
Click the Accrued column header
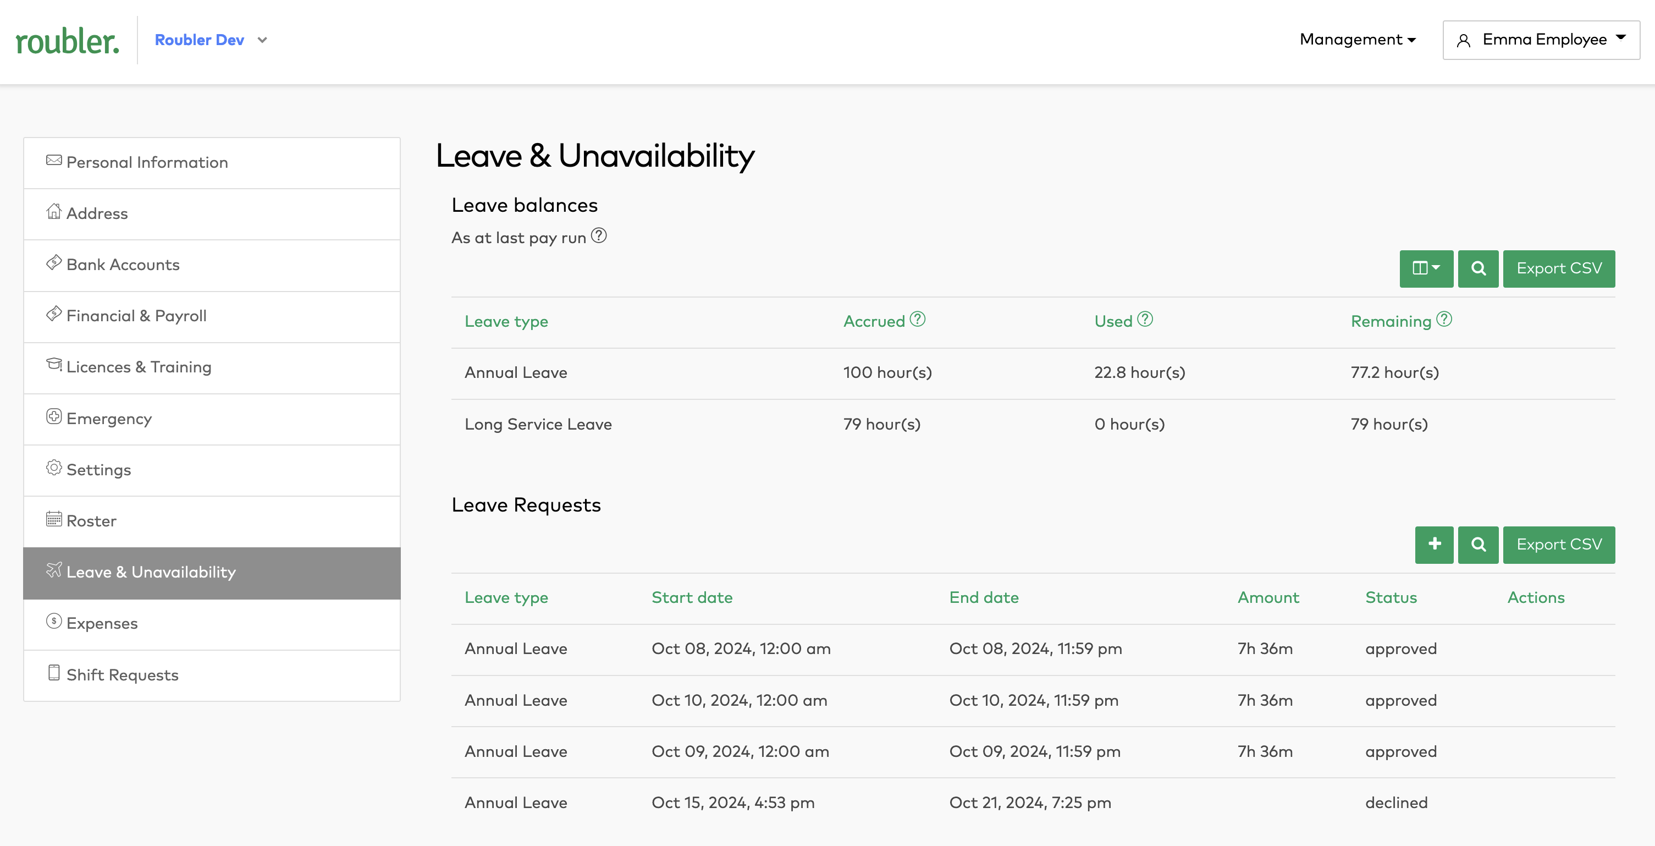click(874, 321)
